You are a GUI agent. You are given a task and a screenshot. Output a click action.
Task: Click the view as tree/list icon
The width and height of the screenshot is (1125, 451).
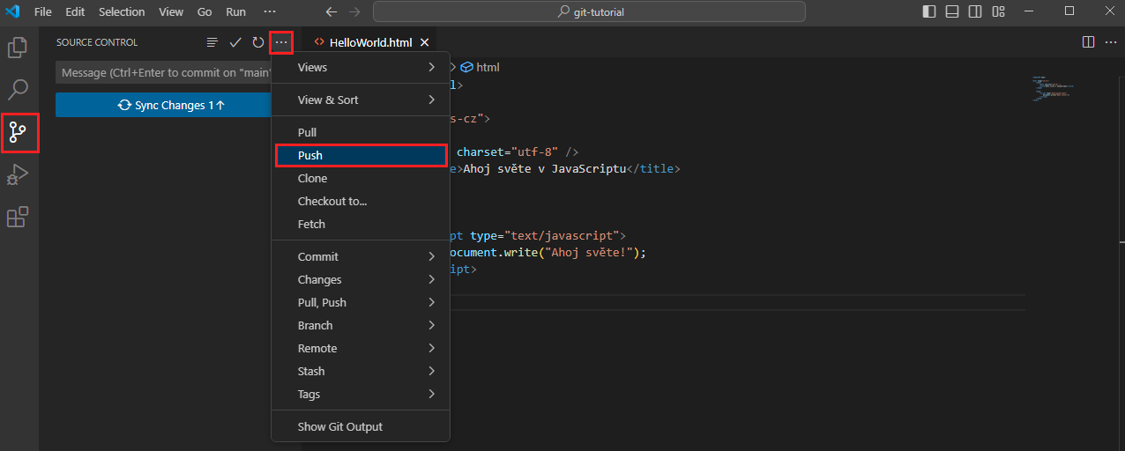pos(212,42)
